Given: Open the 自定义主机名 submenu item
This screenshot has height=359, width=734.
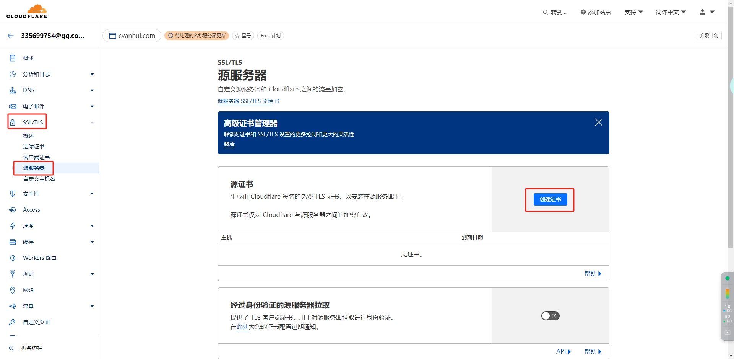Looking at the screenshot, I should [x=39, y=179].
